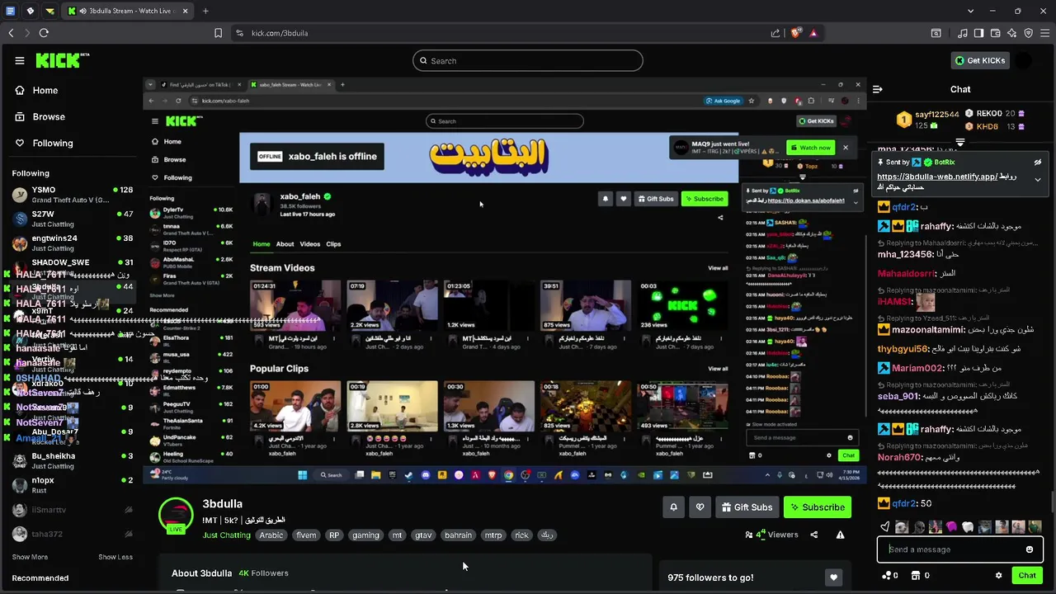Report the stream with the warning triangle icon
The image size is (1056, 594).
[x=840, y=535]
